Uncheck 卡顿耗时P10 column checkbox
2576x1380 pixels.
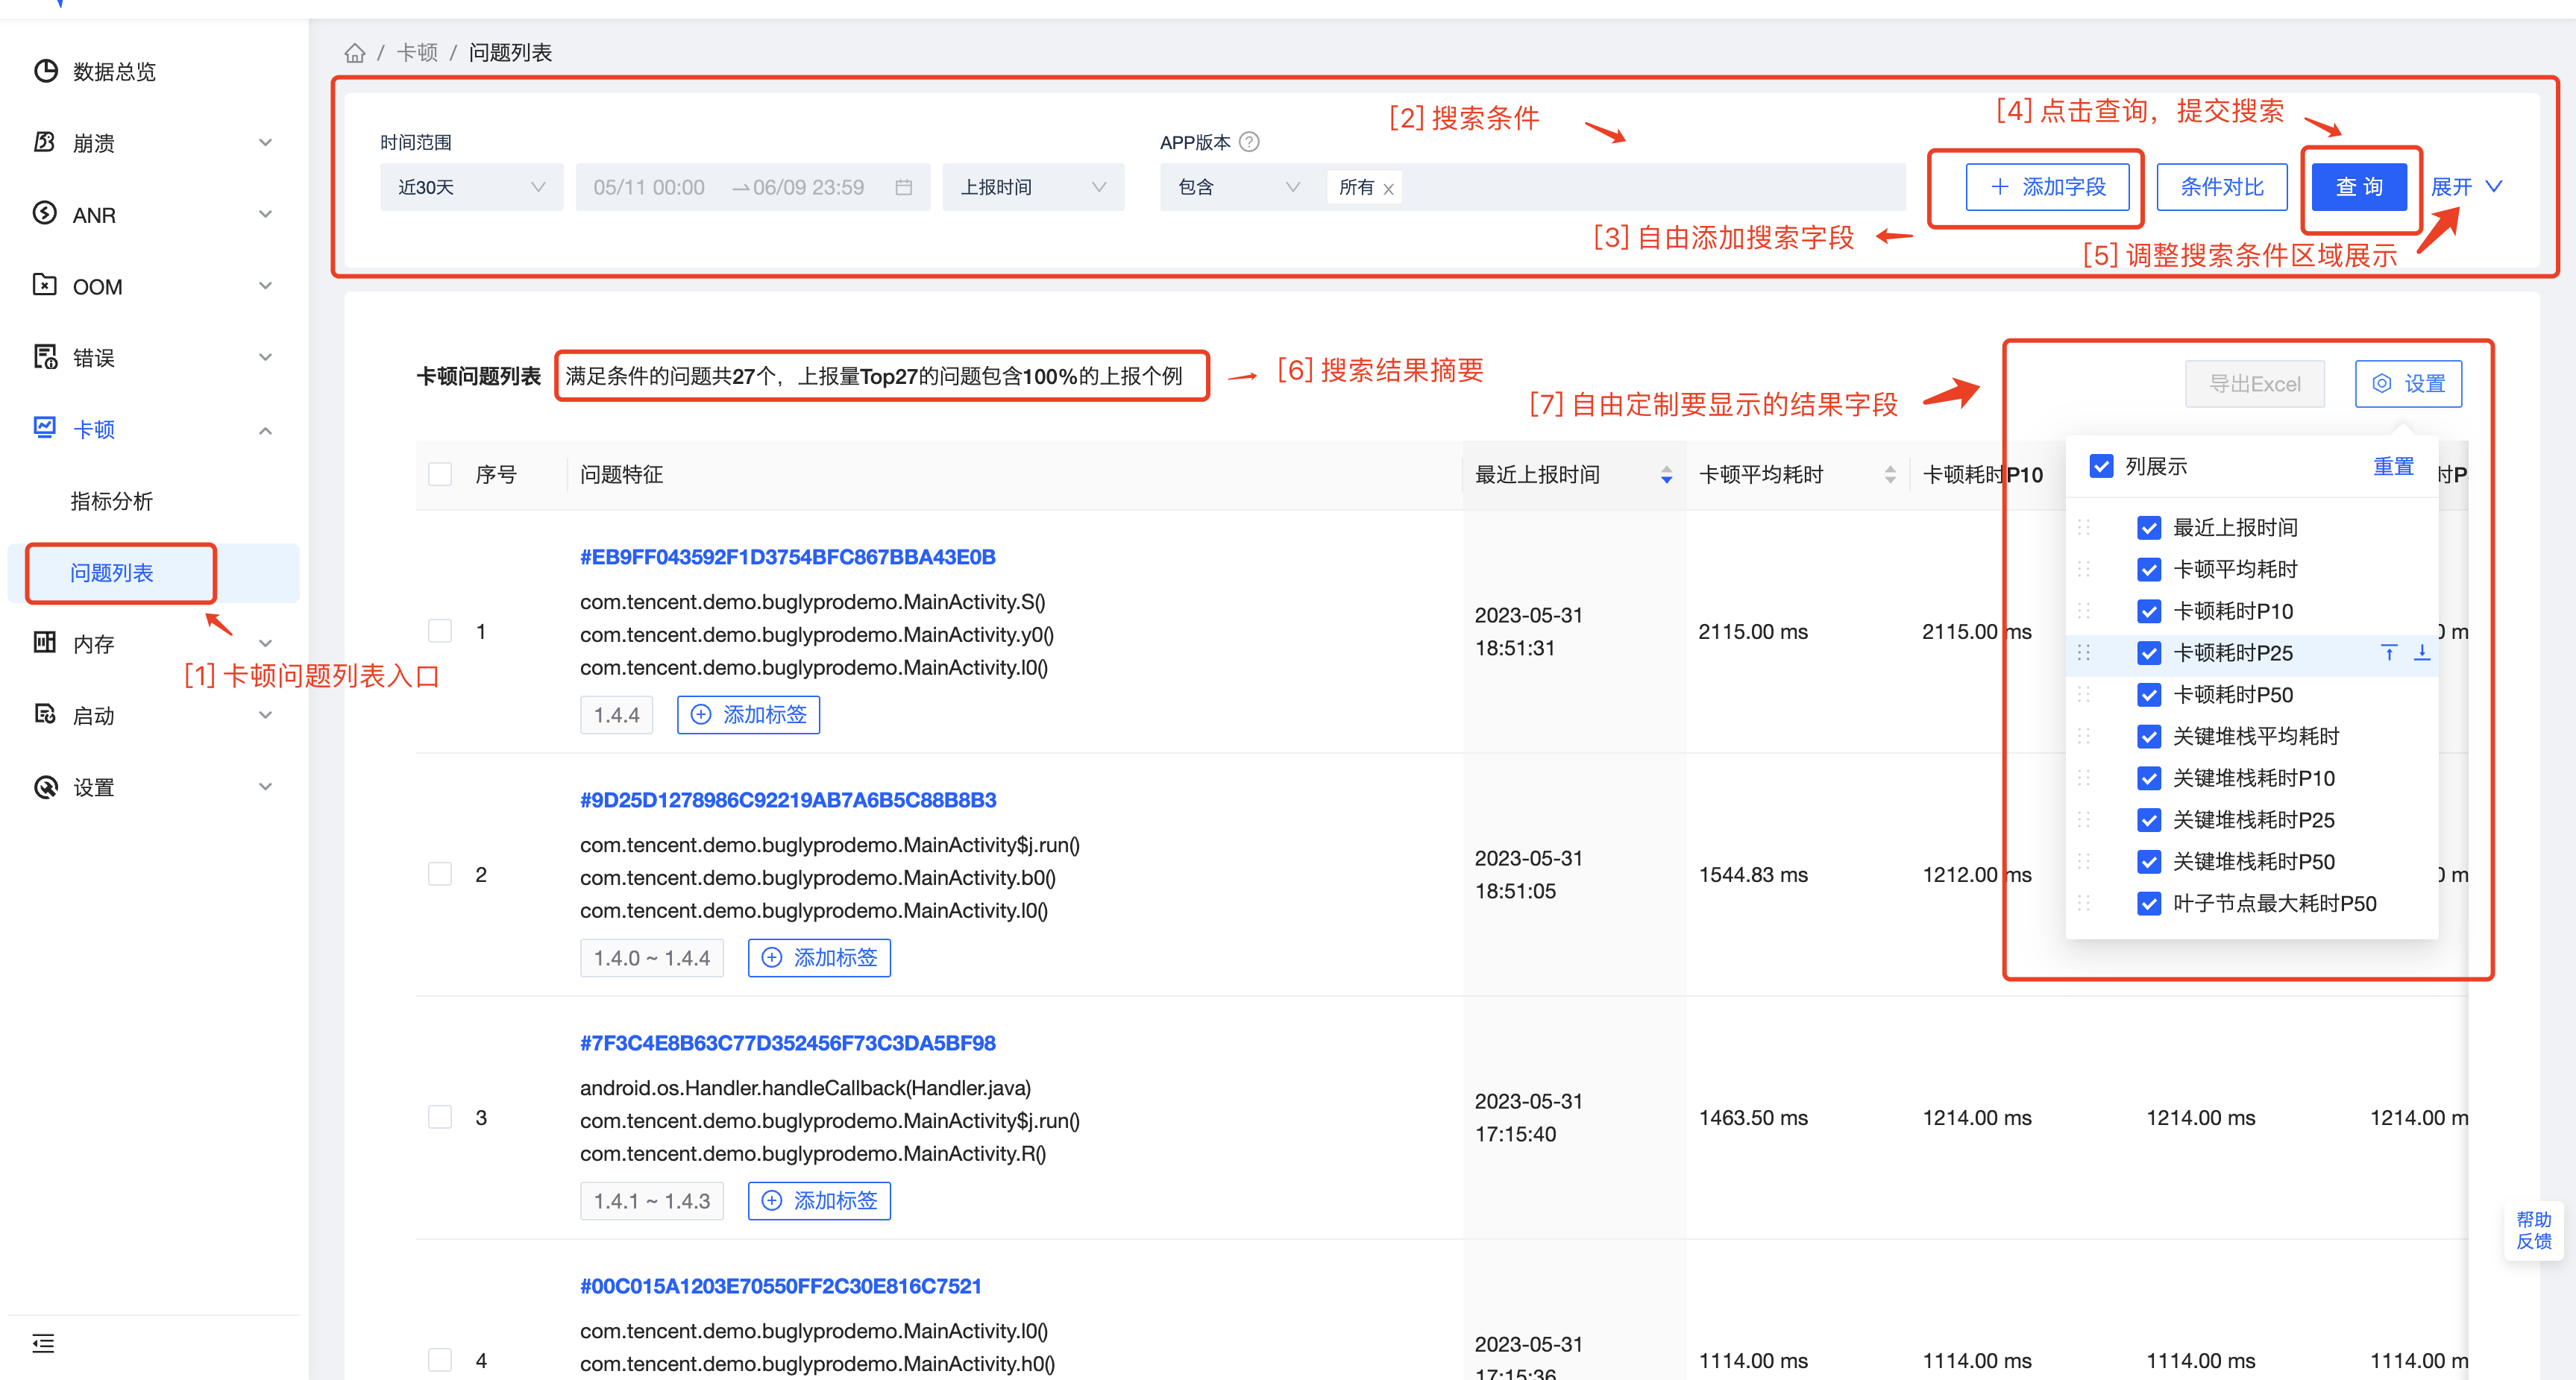click(2148, 611)
